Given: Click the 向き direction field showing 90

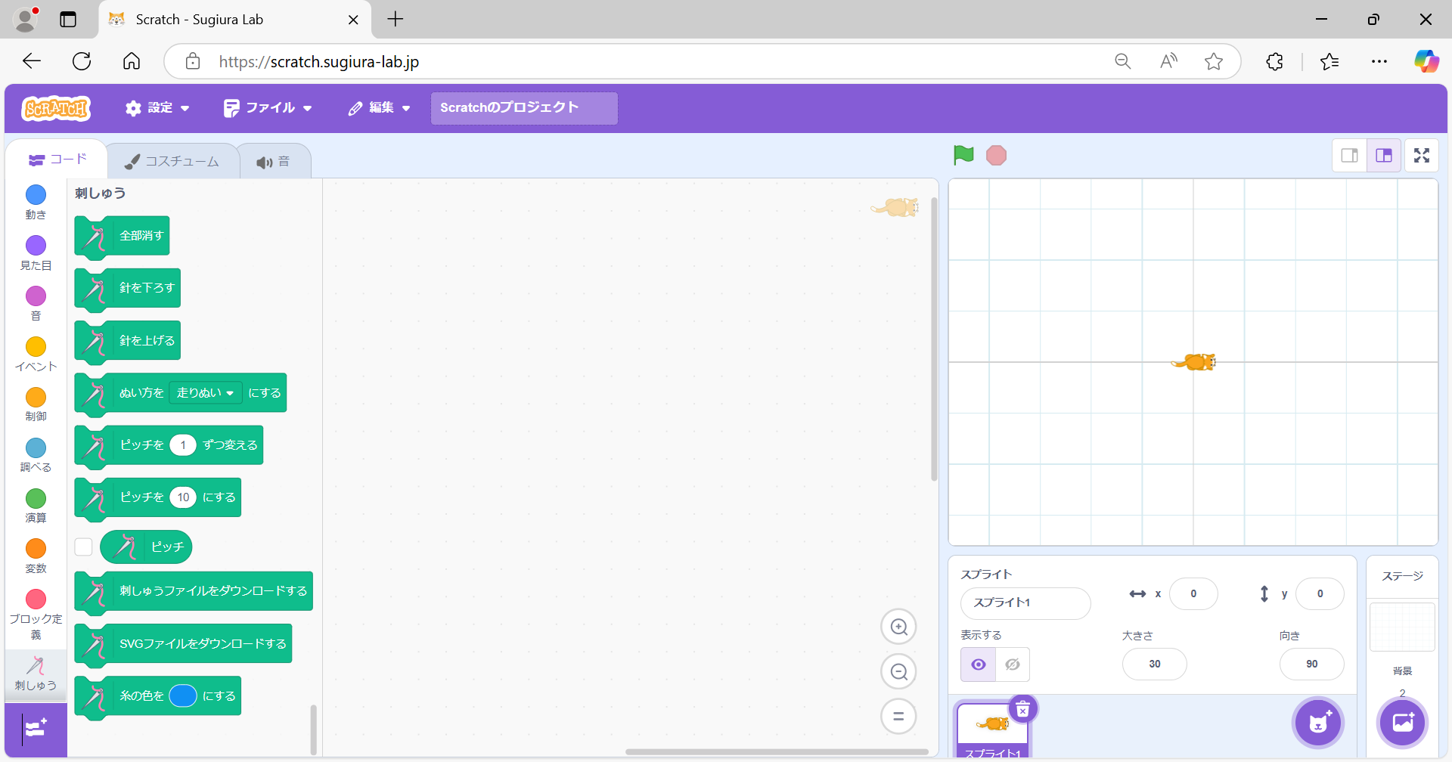Looking at the screenshot, I should point(1311,664).
